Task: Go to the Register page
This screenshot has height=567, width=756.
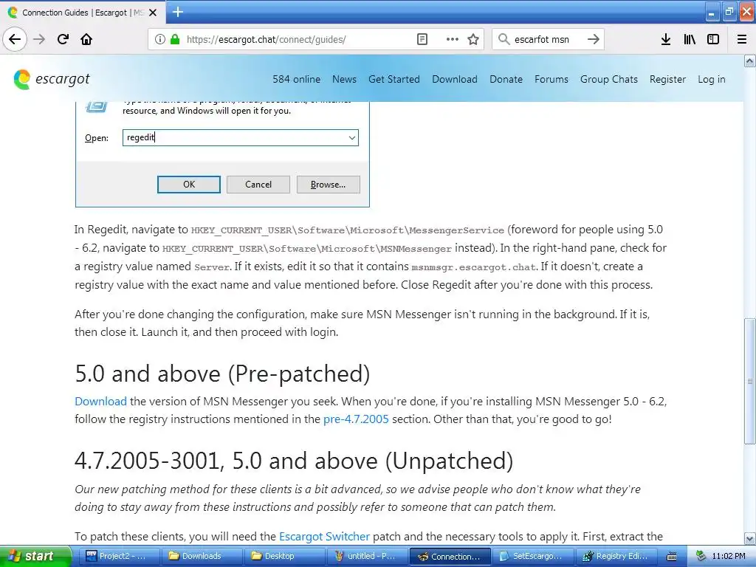Action: point(667,79)
